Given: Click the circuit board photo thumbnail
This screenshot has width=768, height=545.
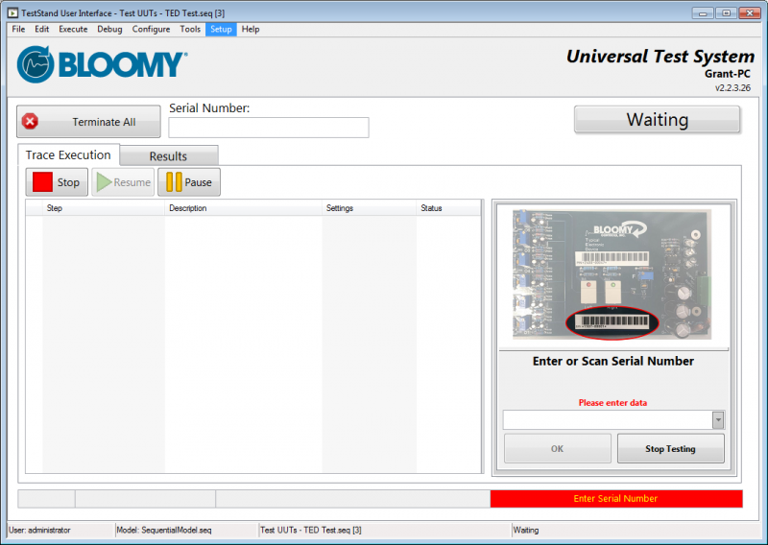Looking at the screenshot, I should 612,274.
